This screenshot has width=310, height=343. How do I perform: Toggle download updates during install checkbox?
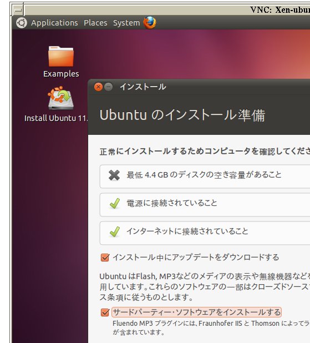[x=105, y=258]
